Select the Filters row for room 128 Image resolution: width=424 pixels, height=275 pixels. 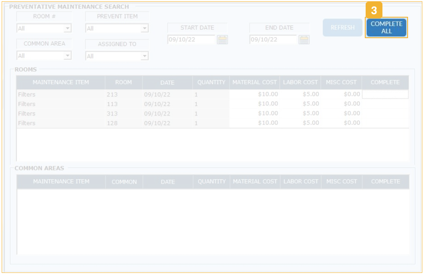[27, 123]
